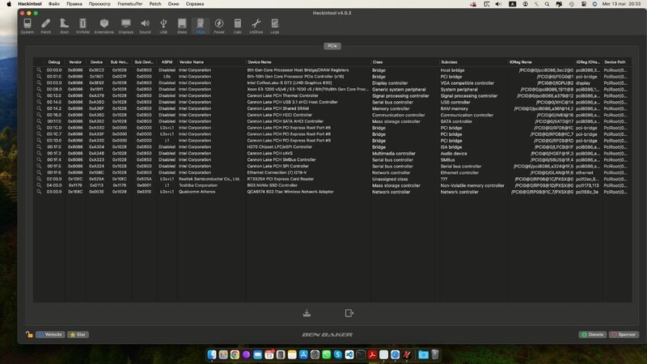Open the Extensions section

tap(104, 25)
